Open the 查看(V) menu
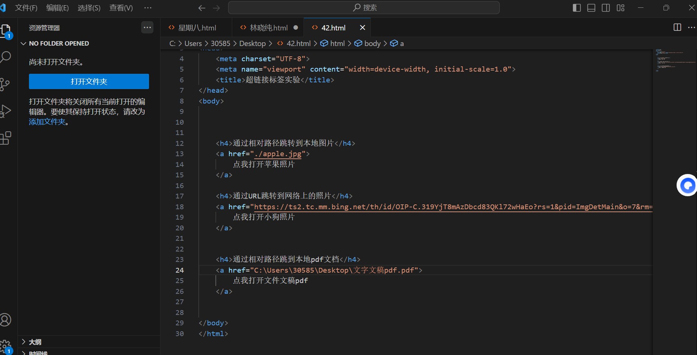 [121, 8]
